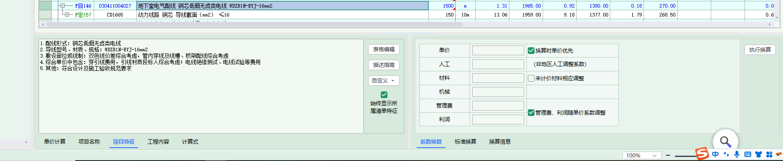Open the 自定义 dropdown
Screen dimensions: 783x161
383,80
